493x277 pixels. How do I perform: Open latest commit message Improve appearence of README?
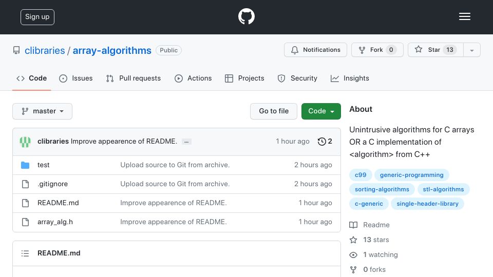click(x=124, y=142)
